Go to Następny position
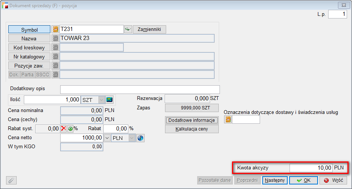 (x=275, y=180)
